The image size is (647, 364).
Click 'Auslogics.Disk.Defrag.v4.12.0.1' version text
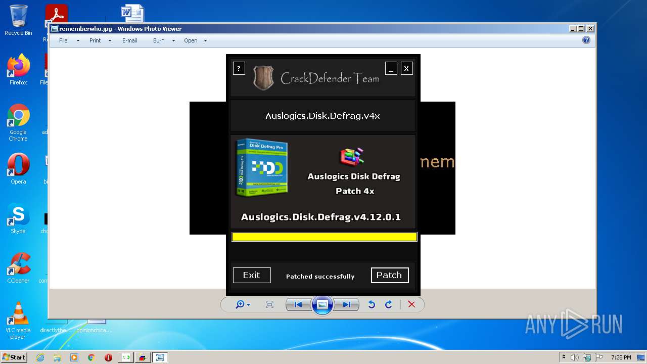(321, 217)
